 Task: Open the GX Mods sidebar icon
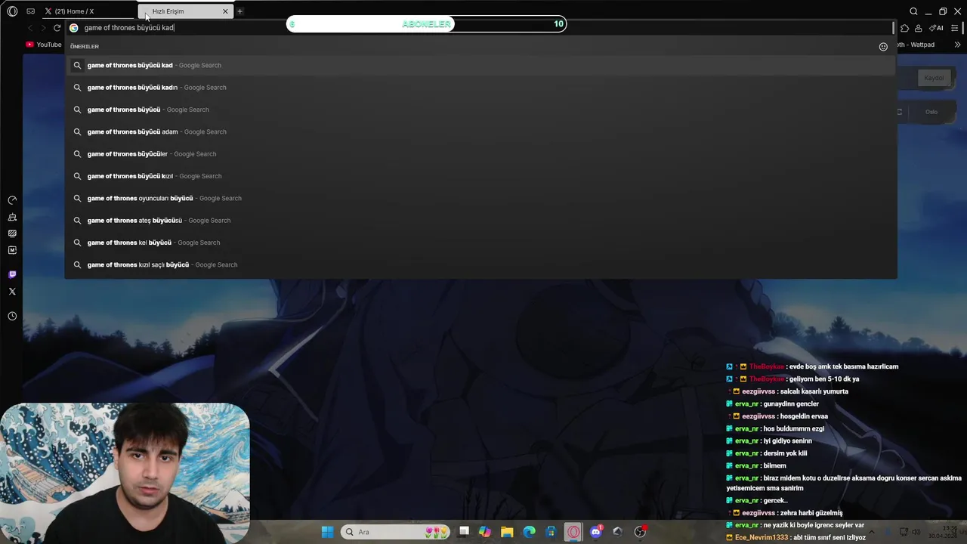pyautogui.click(x=12, y=233)
